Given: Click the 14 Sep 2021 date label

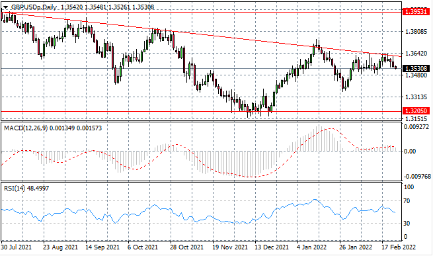Looking at the screenshot, I should pyautogui.click(x=102, y=247).
